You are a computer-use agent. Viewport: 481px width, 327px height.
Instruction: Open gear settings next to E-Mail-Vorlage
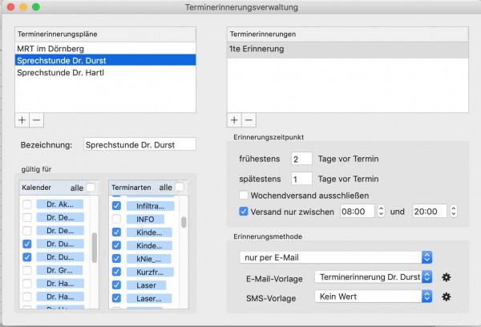pos(446,277)
